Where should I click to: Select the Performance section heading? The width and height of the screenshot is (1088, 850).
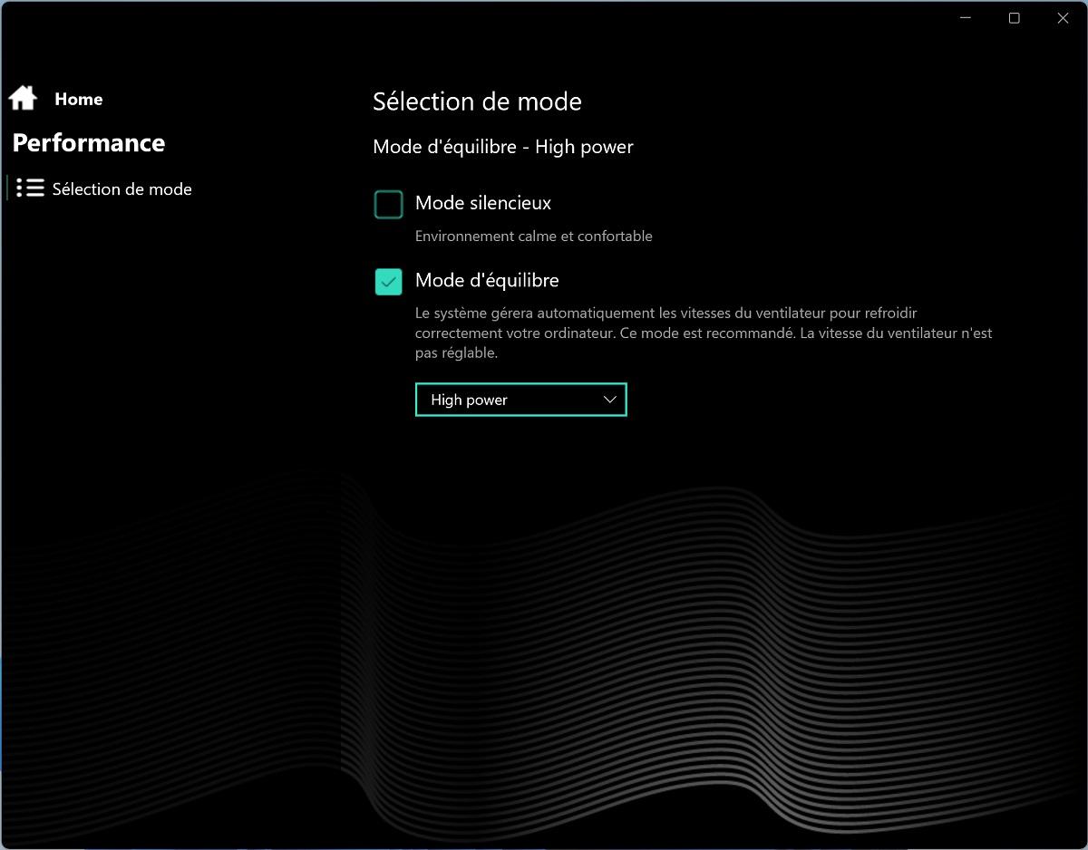point(89,143)
